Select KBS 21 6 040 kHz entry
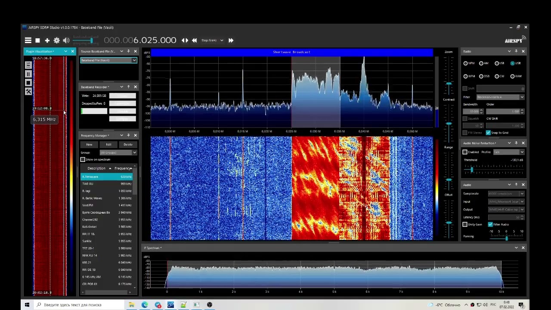551x310 pixels. click(107, 263)
